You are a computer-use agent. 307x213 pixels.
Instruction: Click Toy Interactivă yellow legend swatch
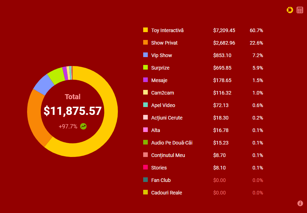click(145, 30)
